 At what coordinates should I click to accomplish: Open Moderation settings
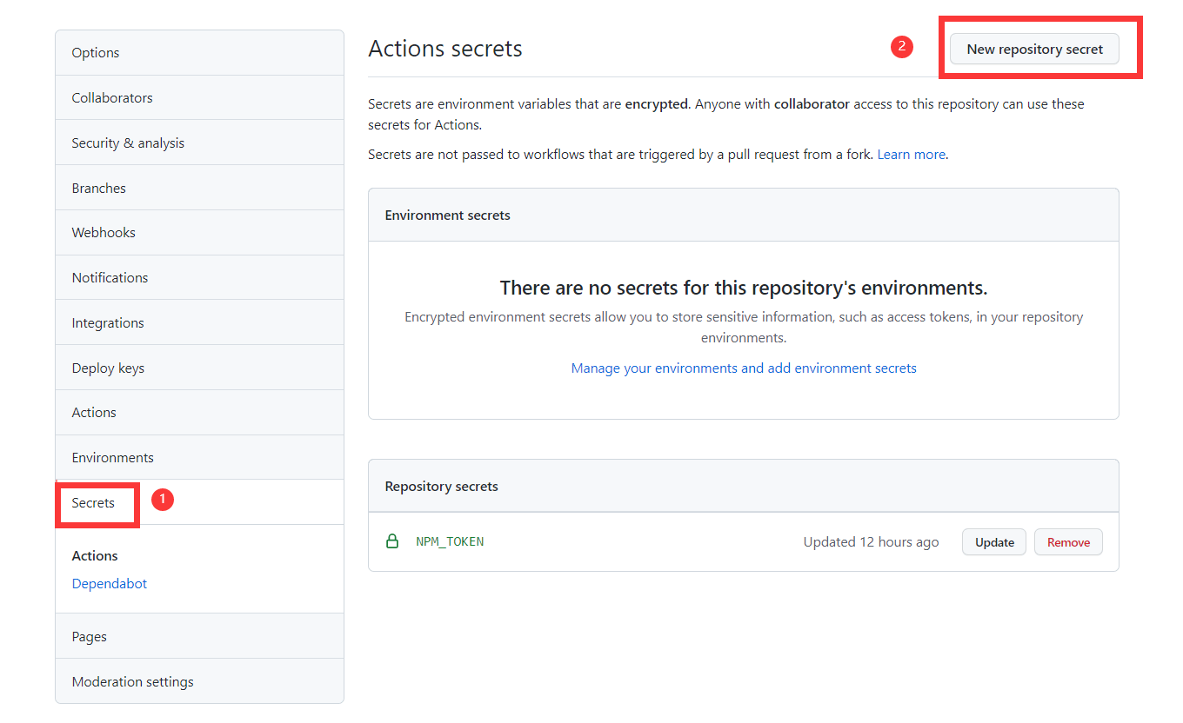pyautogui.click(x=199, y=681)
